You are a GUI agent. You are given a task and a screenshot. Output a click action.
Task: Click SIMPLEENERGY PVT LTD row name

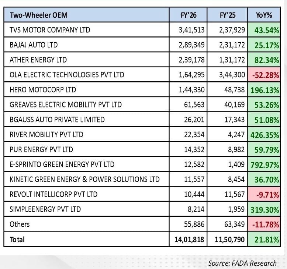(45, 209)
